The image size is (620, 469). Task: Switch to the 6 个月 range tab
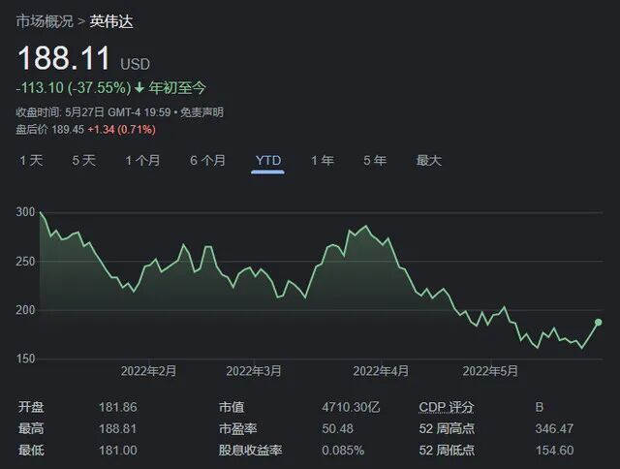pos(207,161)
